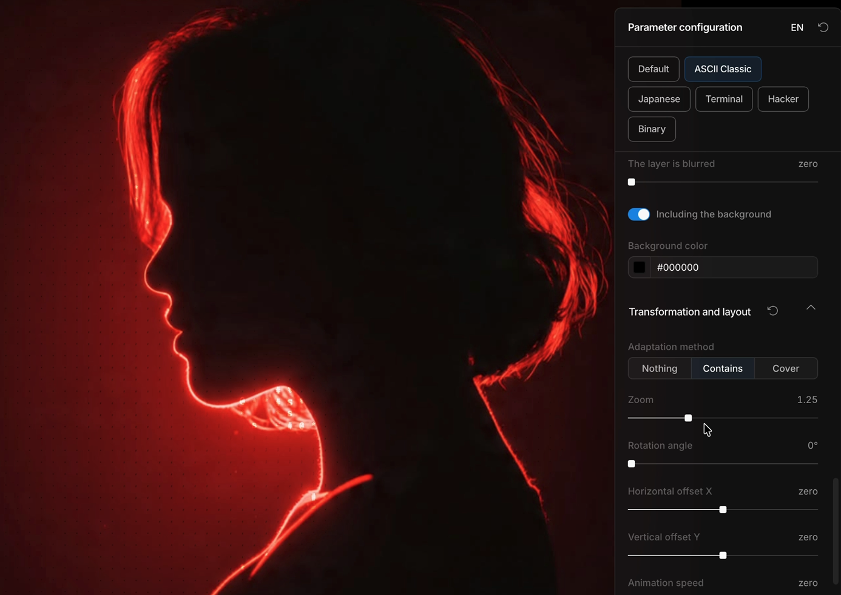
Task: Reset the Transformation and layout section
Action: pos(772,311)
